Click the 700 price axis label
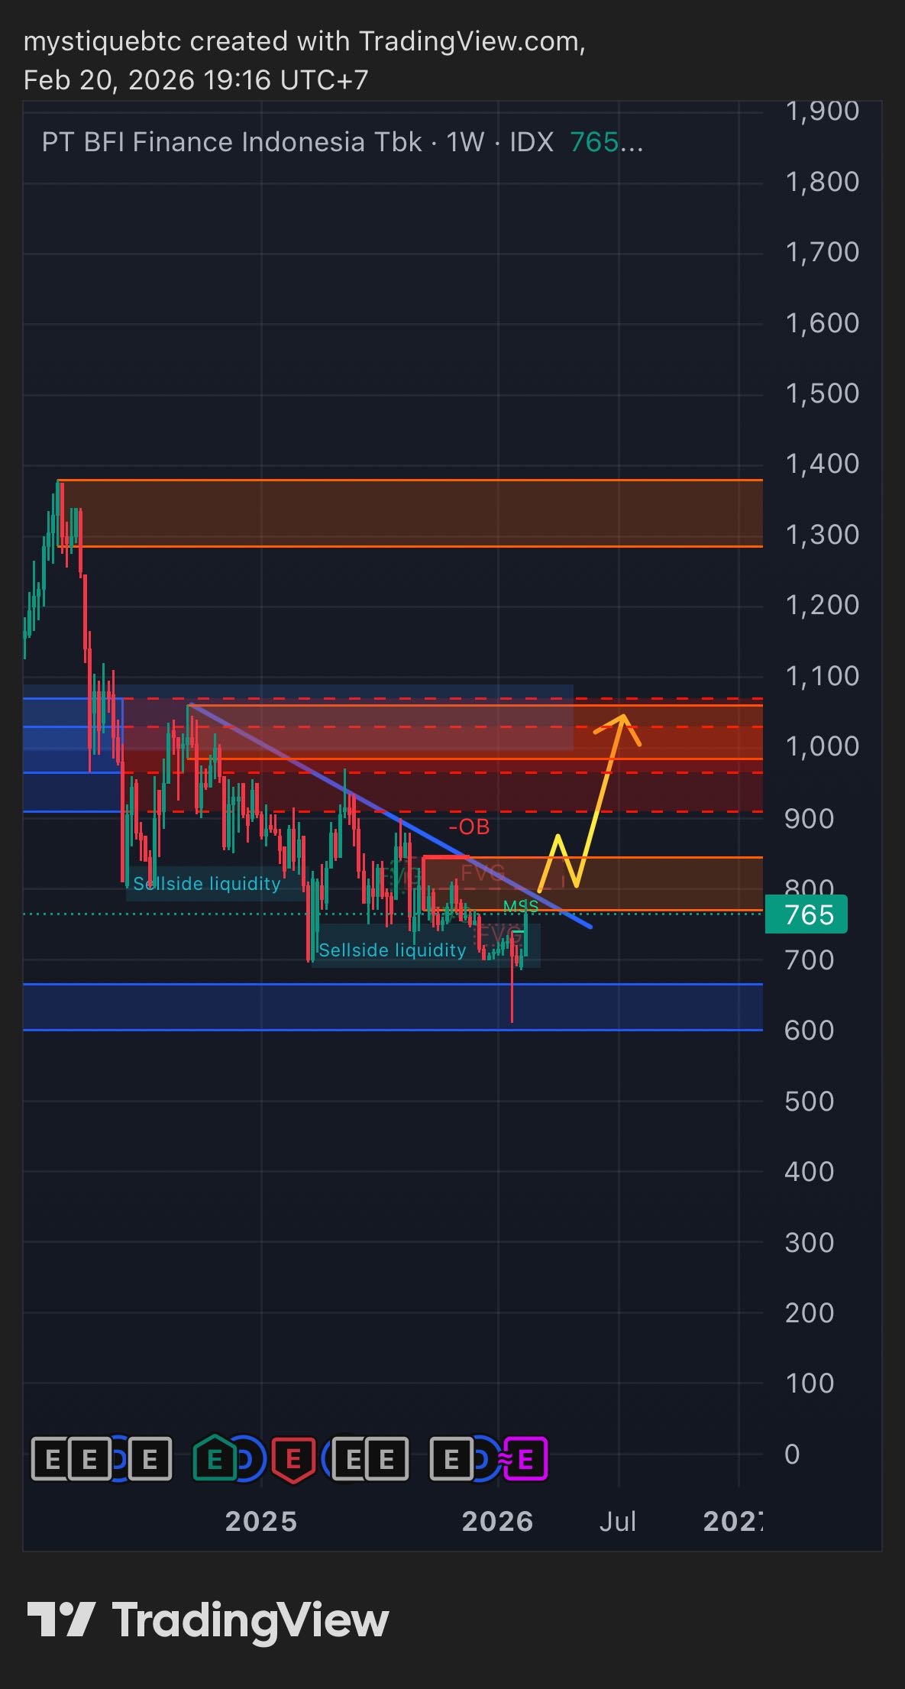 coord(810,959)
